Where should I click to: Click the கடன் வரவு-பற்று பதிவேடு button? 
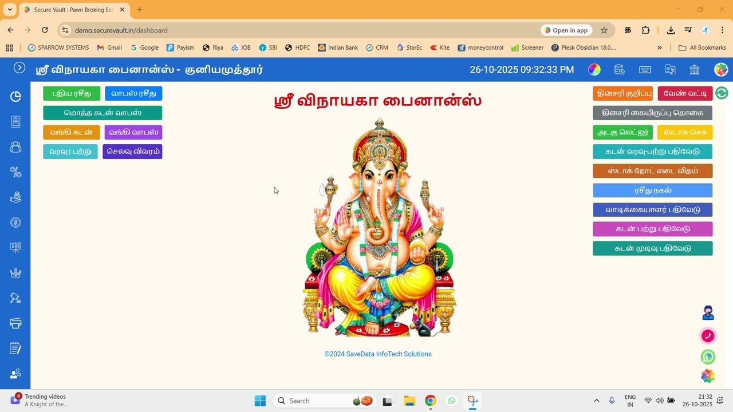pyautogui.click(x=653, y=152)
